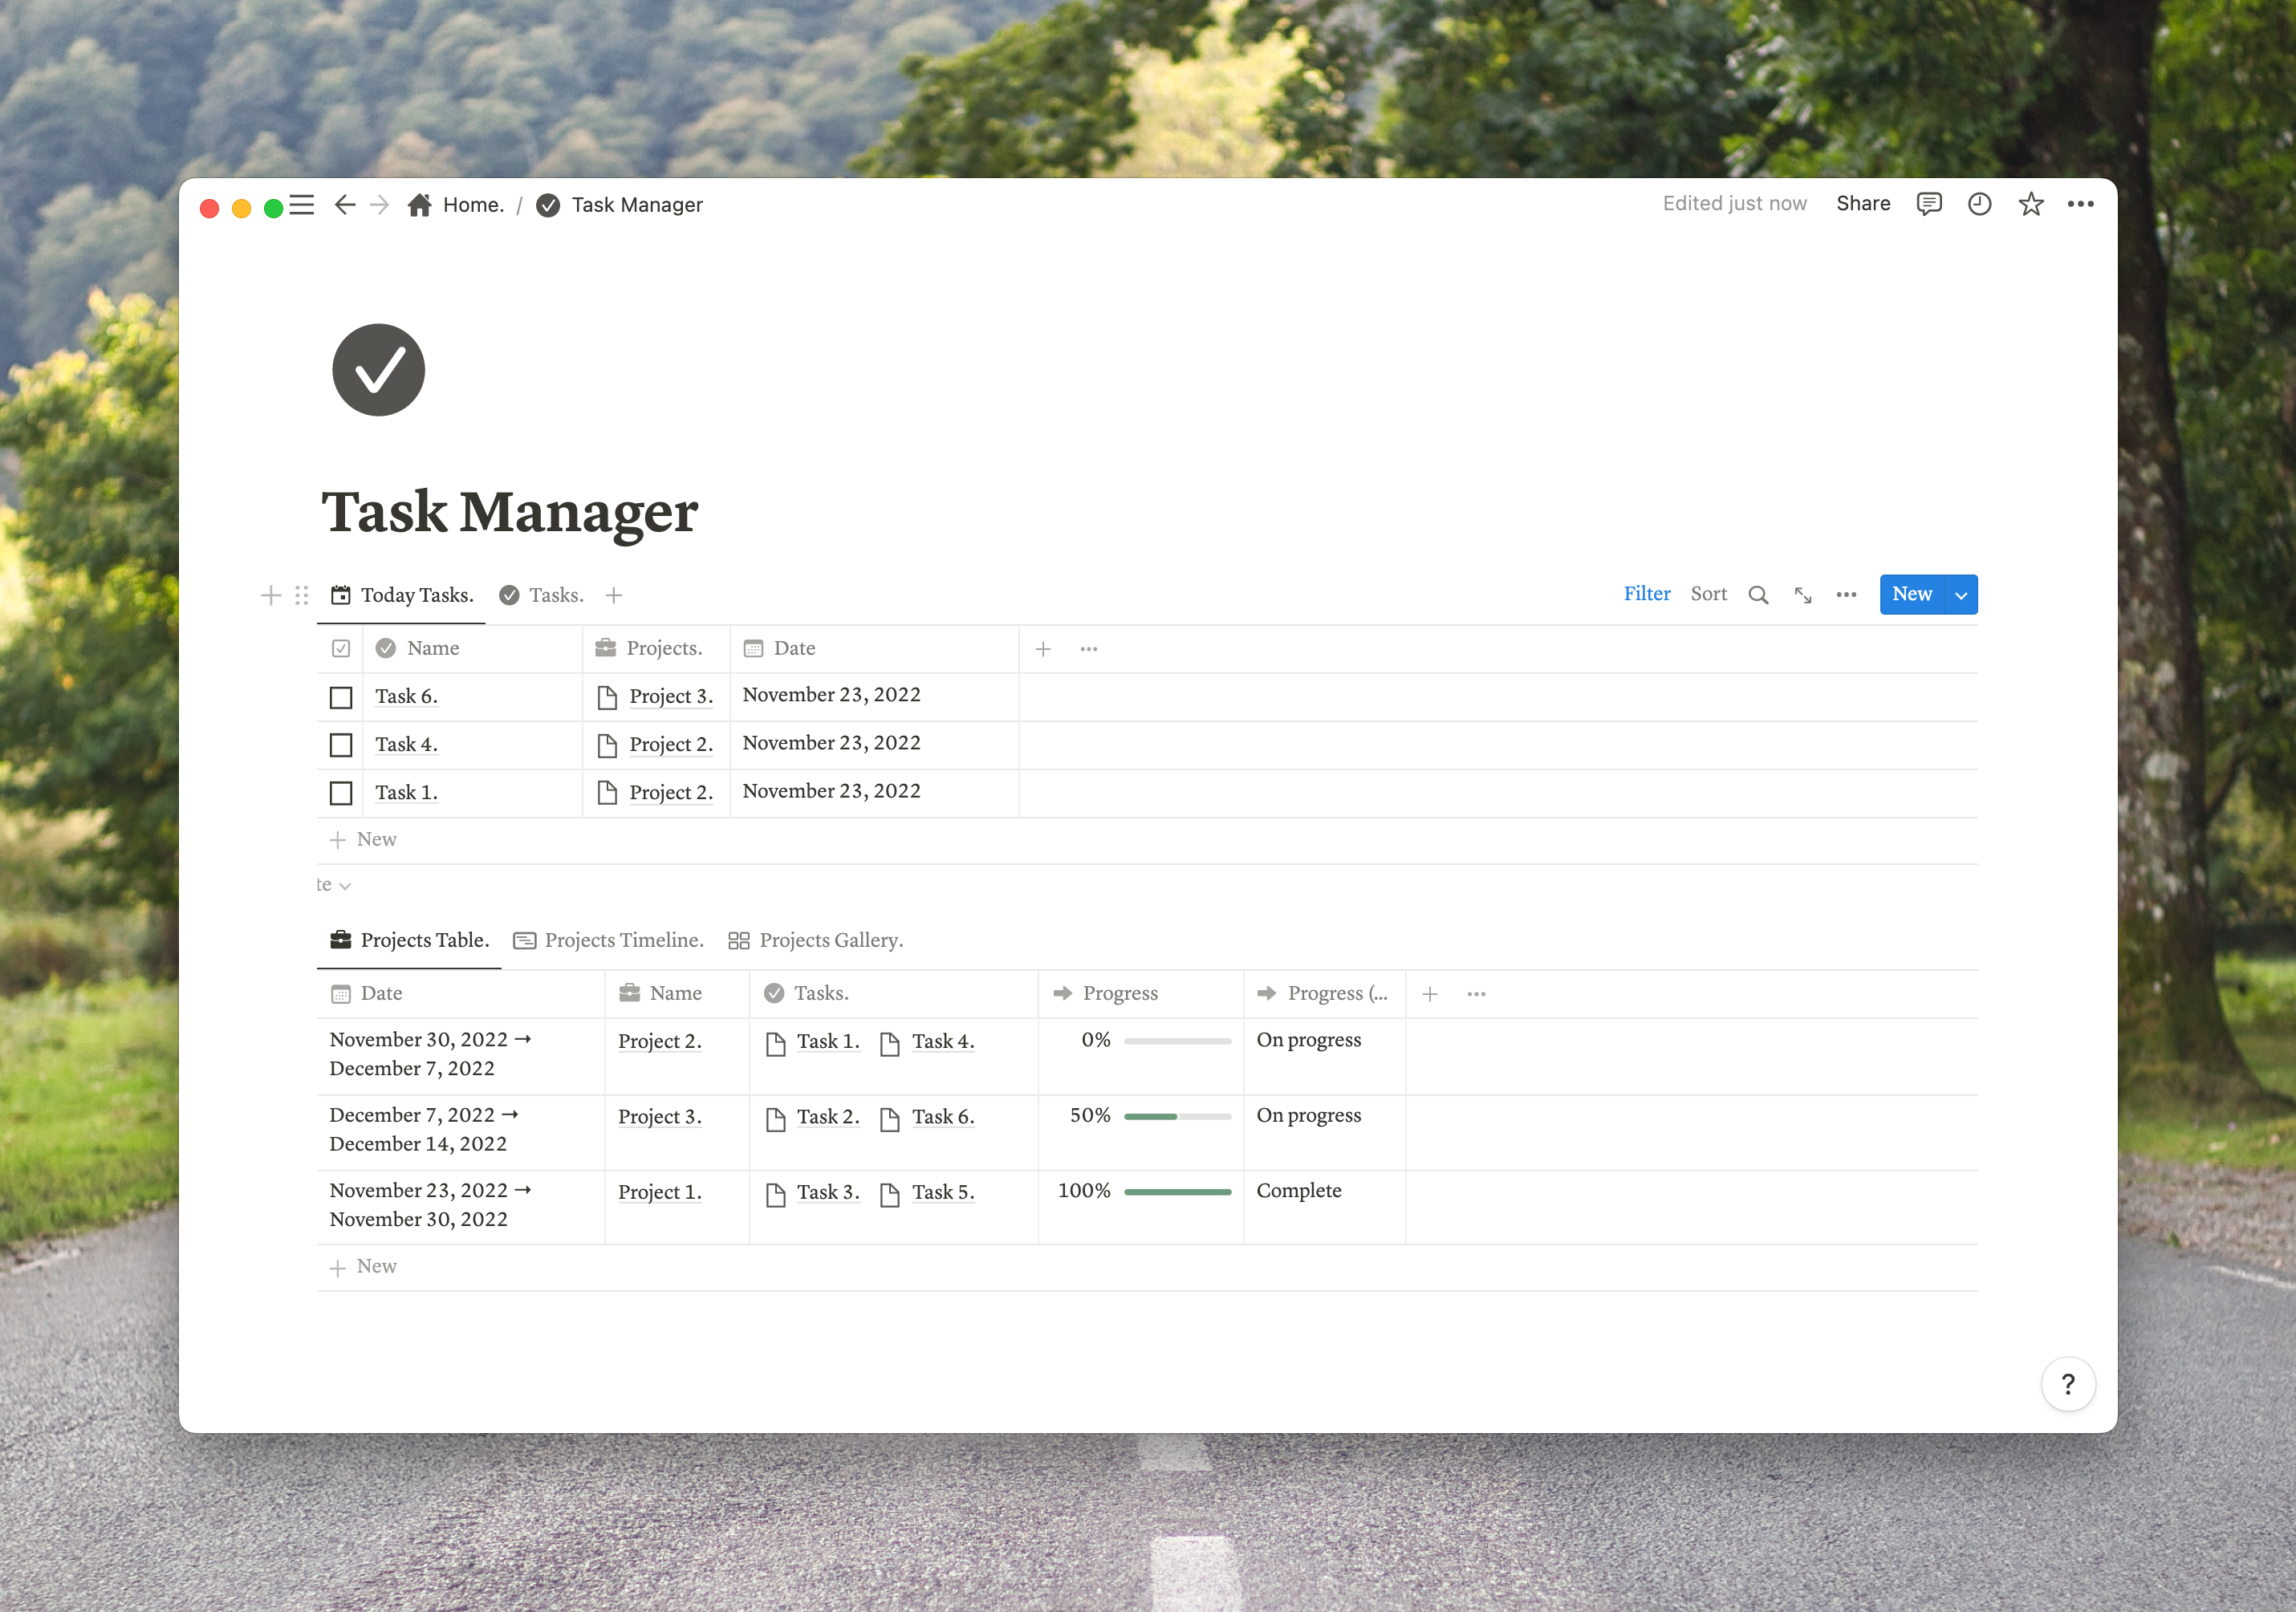Open the Task 6. name in Today Tasks

point(406,697)
